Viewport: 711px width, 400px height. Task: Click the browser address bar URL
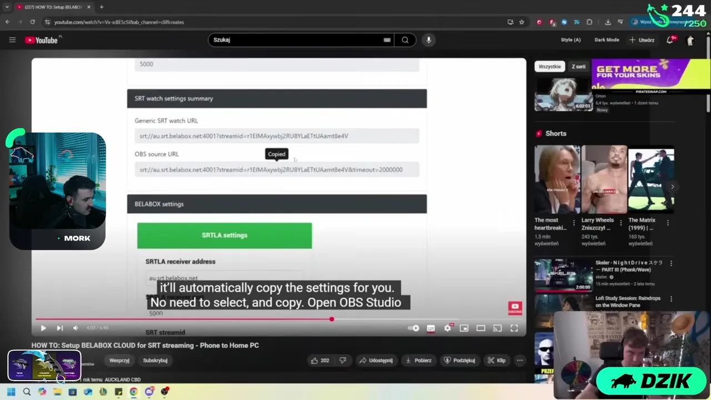pos(119,22)
